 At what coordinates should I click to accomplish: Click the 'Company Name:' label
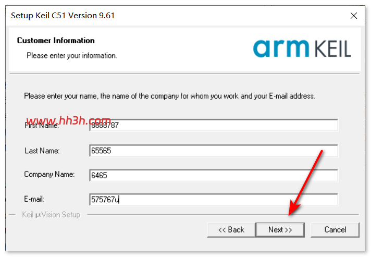click(x=49, y=175)
